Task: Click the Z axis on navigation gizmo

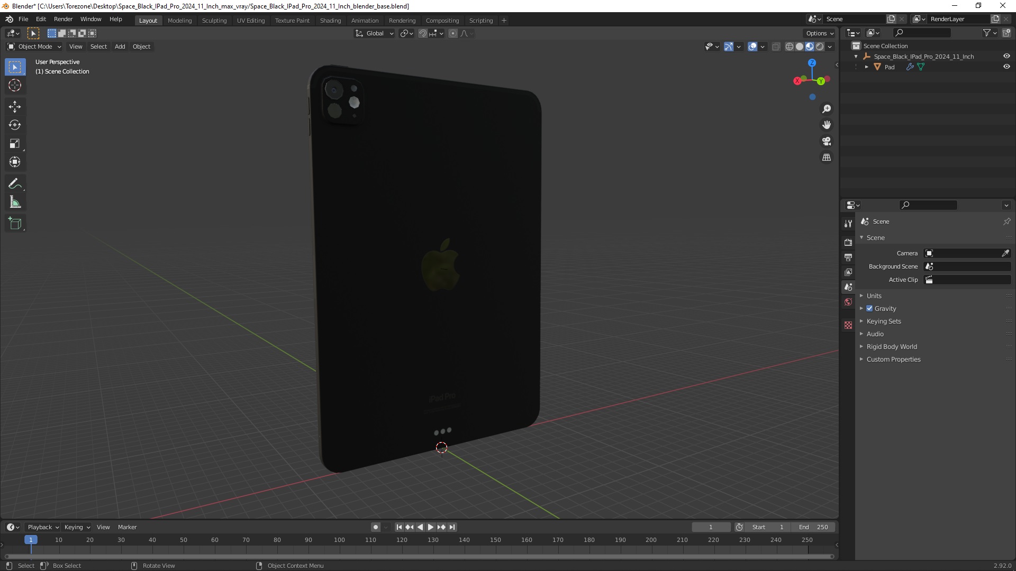Action: [x=812, y=63]
